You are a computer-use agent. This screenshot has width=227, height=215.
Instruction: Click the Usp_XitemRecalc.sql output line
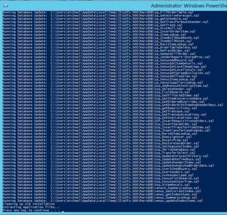[96, 185]
